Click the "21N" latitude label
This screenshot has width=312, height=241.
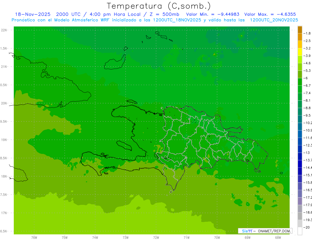pos(4,67)
